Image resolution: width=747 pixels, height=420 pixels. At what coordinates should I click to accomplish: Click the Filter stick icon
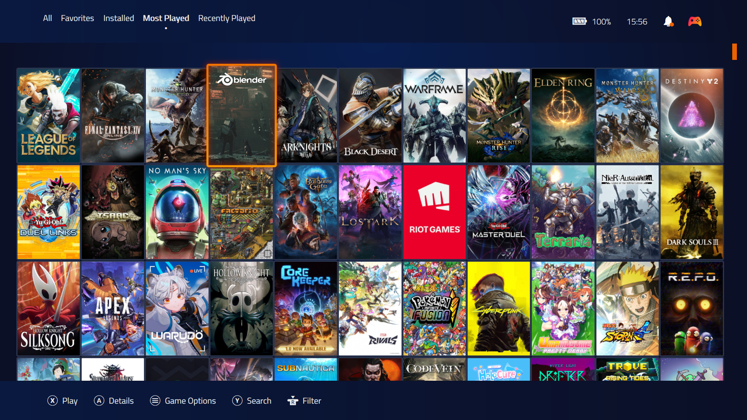[293, 401]
